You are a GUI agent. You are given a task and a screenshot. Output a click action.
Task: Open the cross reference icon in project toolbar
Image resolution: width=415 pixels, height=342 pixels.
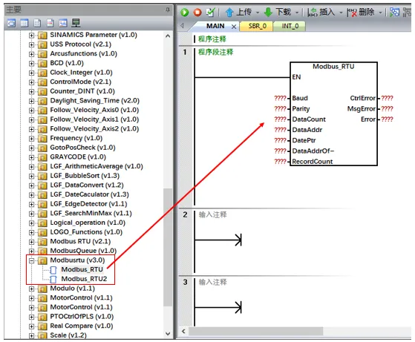coord(63,23)
